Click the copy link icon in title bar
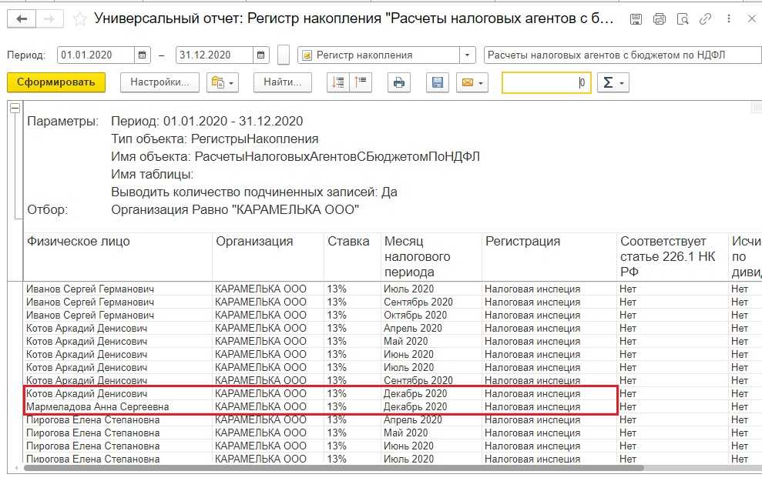This screenshot has width=762, height=481. tap(705, 19)
